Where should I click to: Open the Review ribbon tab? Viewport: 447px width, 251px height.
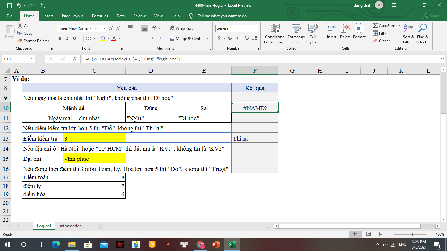tap(139, 16)
